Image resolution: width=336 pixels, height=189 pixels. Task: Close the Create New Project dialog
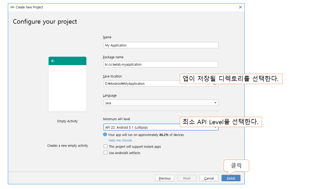click(x=240, y=7)
